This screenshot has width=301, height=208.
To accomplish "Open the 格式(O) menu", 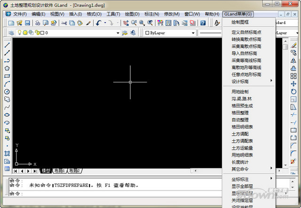I will coord(94,14).
